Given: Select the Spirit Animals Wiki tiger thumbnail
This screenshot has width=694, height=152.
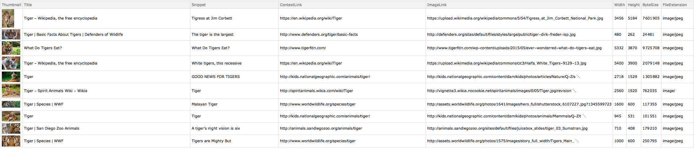Looking at the screenshot, I should (11, 91).
